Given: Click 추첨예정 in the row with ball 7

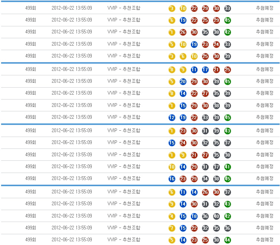Looking at the screenshot, I should (x=264, y=227).
